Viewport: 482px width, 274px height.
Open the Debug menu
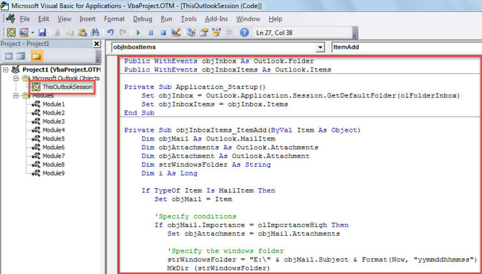pyautogui.click(x=142, y=19)
